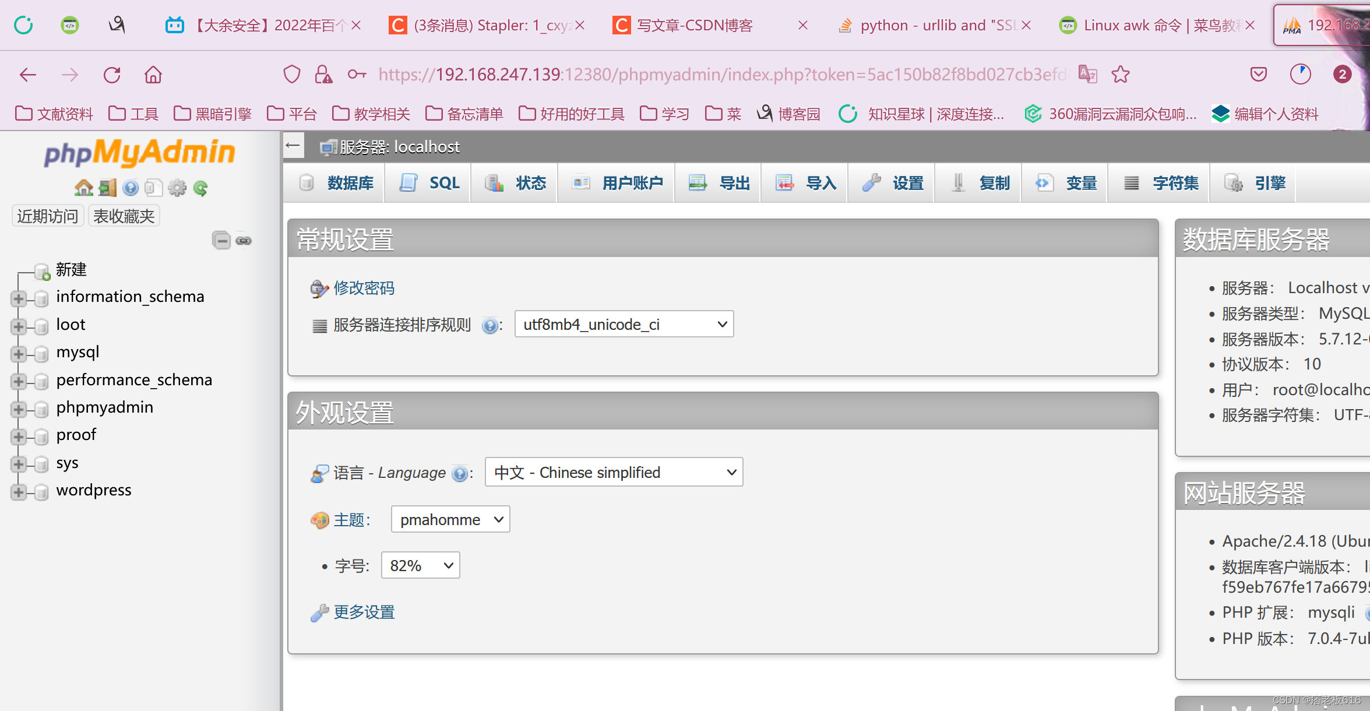The image size is (1370, 711).
Task: Open the pmahomme theme dropdown
Action: coord(450,519)
